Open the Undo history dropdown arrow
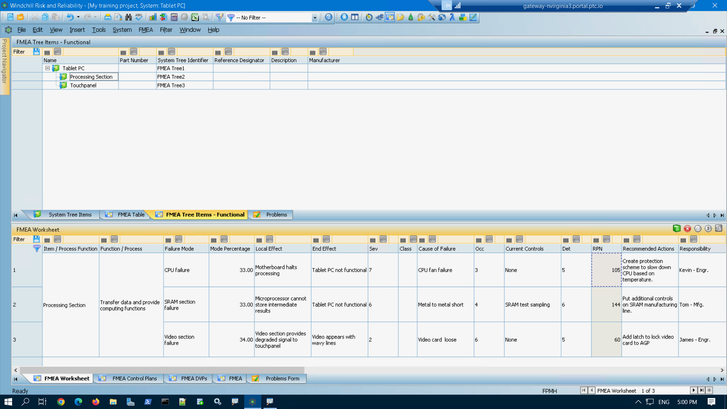This screenshot has width=727, height=409. 78,17
